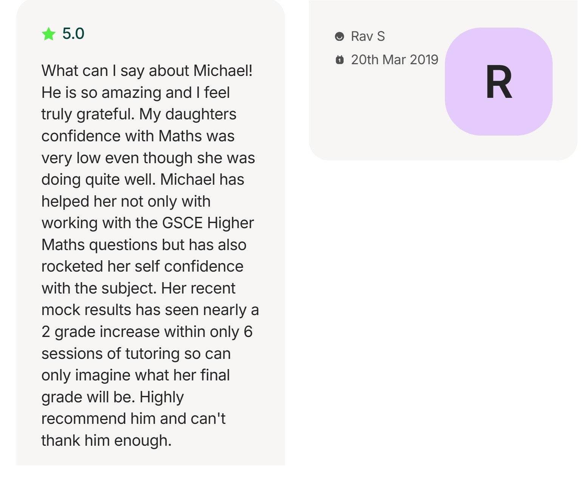Click the "rocketed her self confidence" line
Image resolution: width=581 pixels, height=479 pixels.
142,266
